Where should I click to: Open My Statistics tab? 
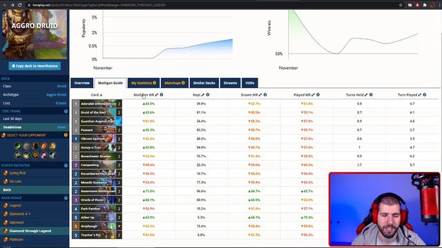(144, 83)
